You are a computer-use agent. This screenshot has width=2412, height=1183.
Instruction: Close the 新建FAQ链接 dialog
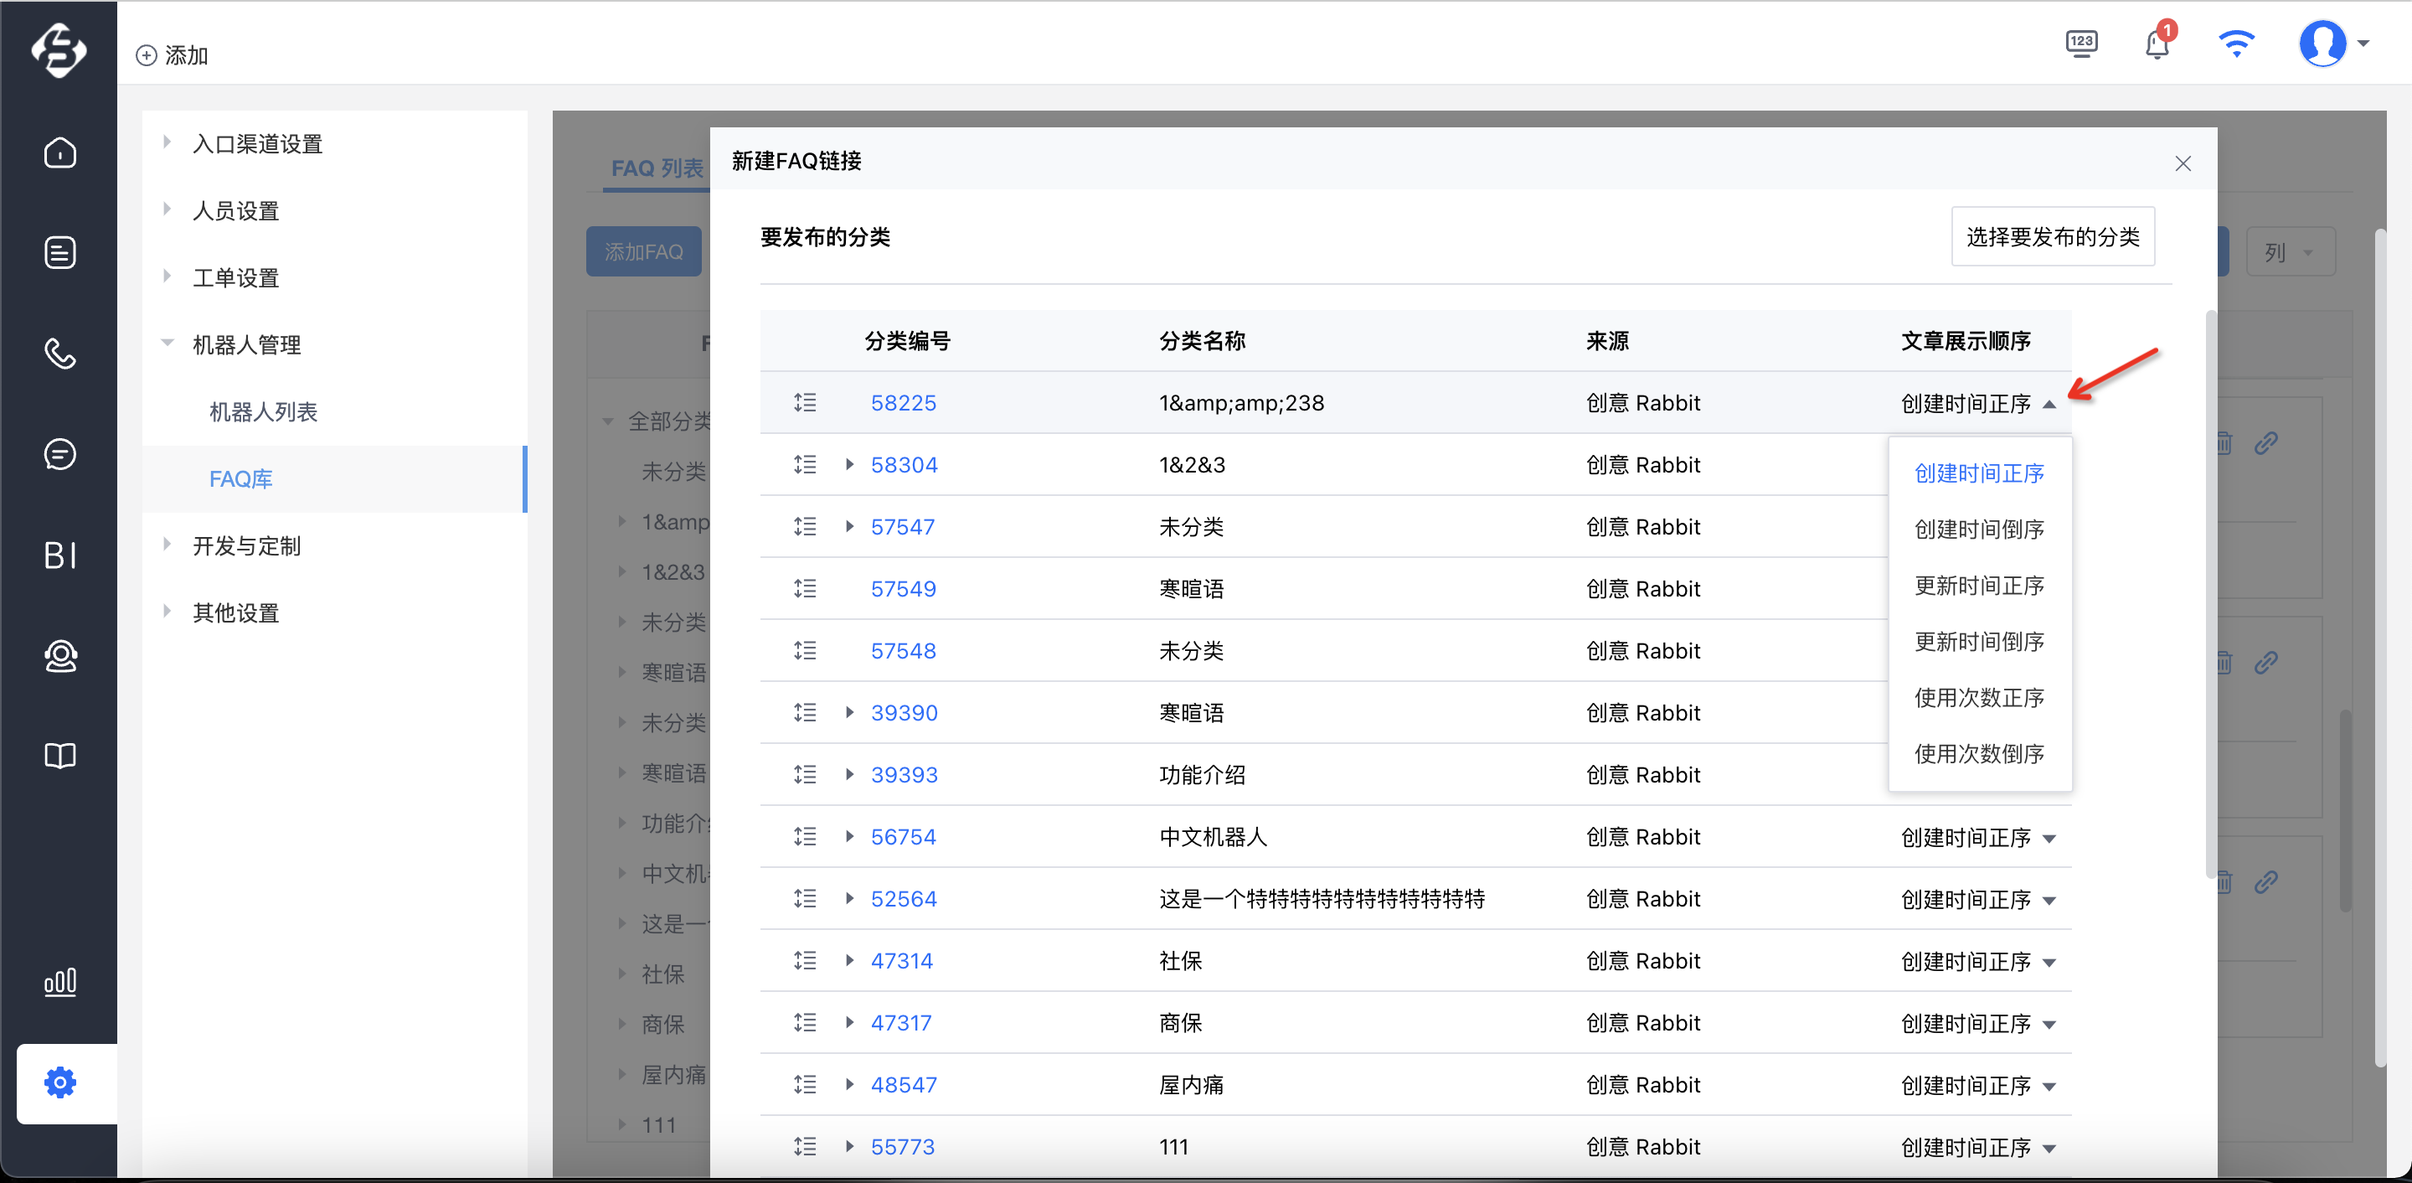(2183, 164)
